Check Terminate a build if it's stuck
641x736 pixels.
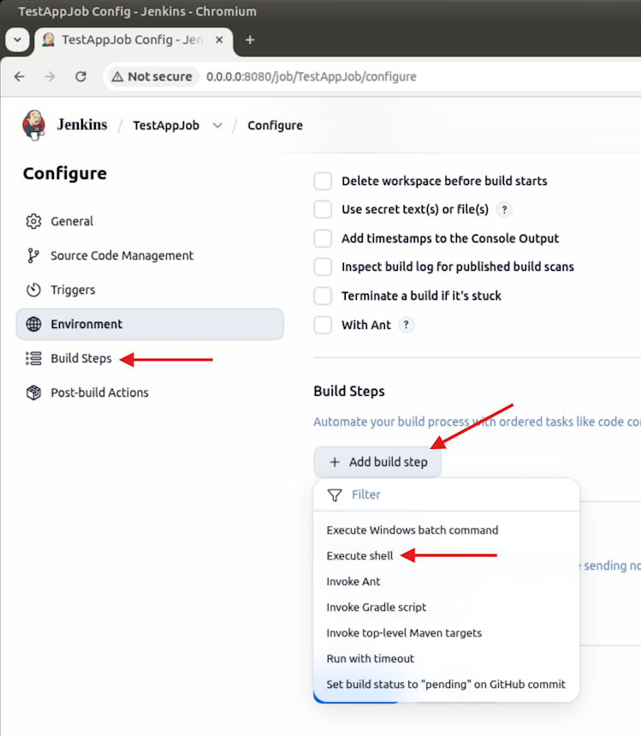(323, 296)
